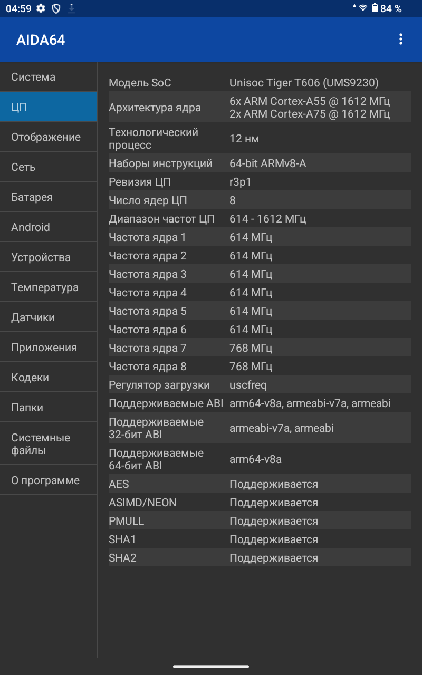Tap the battery status icon
The height and width of the screenshot is (675, 422).
pyautogui.click(x=375, y=8)
